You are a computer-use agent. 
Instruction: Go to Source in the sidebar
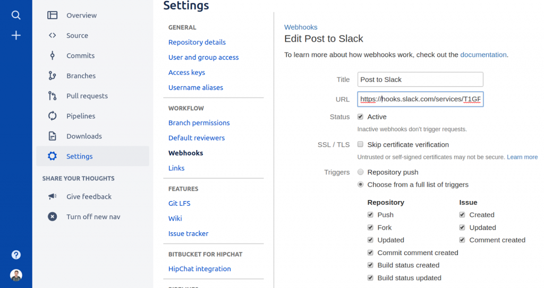(x=78, y=36)
